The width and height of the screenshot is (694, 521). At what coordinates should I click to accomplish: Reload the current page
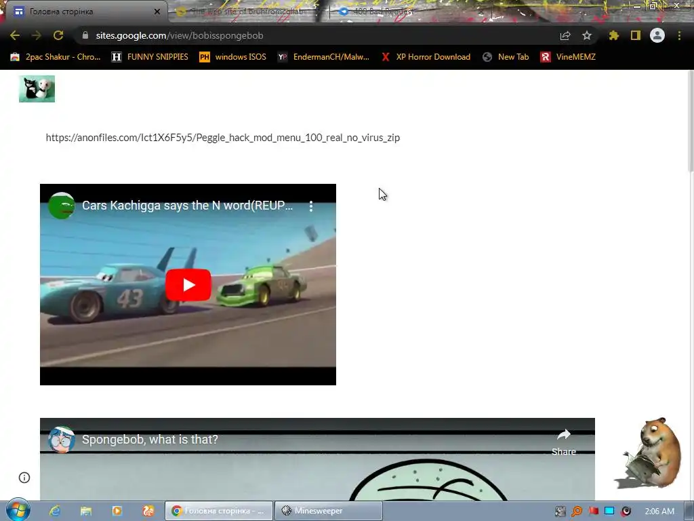58,35
